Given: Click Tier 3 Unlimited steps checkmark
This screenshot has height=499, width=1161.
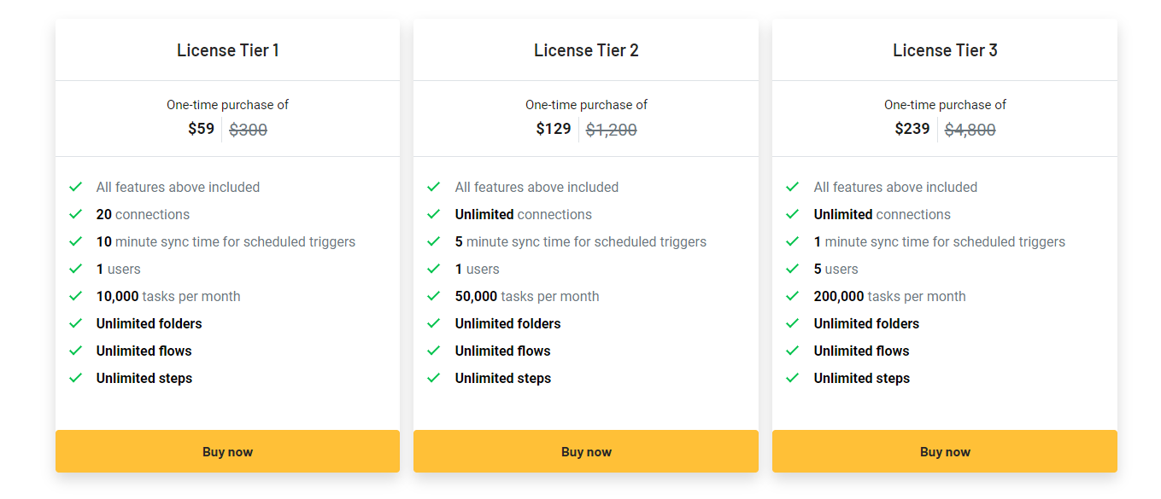Looking at the screenshot, I should pos(793,378).
